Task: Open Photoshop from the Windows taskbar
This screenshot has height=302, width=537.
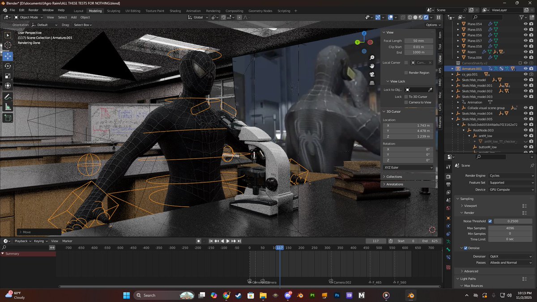Action: pyautogui.click(x=337, y=295)
